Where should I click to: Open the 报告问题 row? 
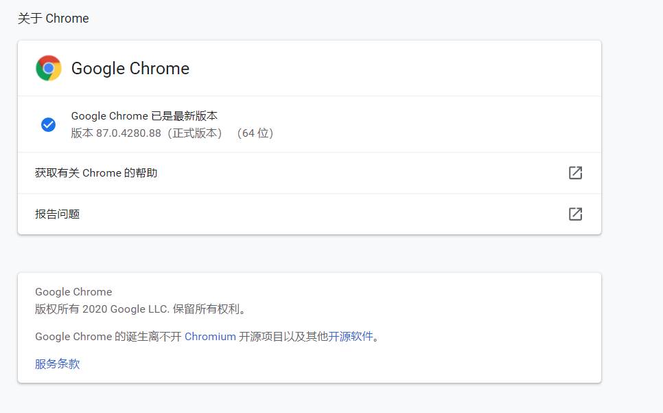click(310, 214)
